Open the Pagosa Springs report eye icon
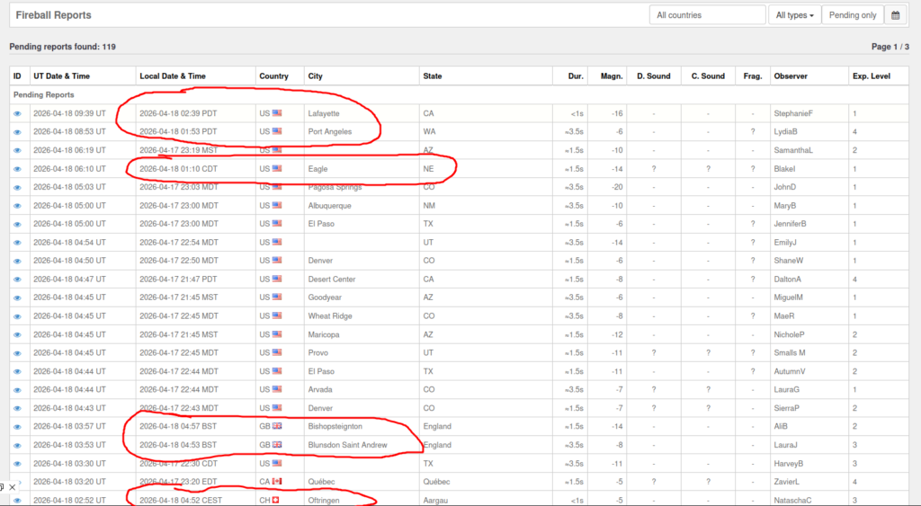Image resolution: width=921 pixels, height=506 pixels. [x=17, y=187]
